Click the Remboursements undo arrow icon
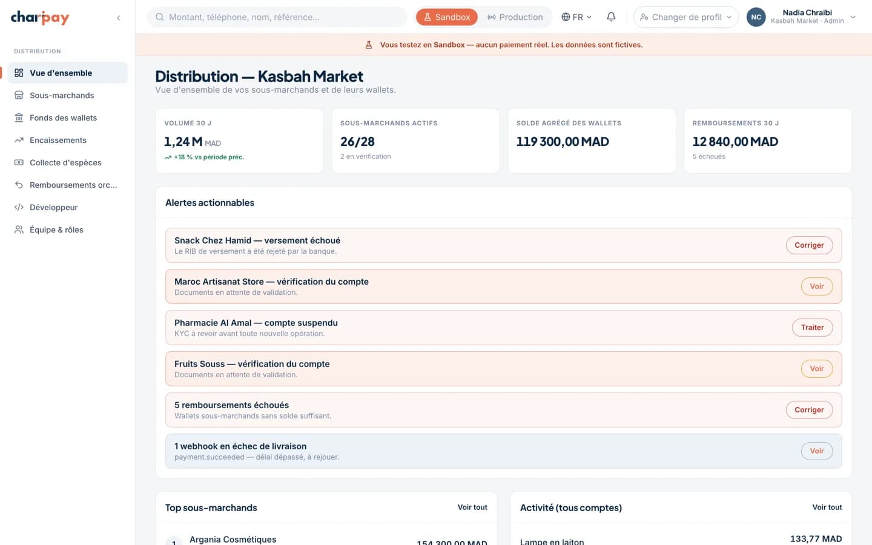872x545 pixels. coord(19,185)
